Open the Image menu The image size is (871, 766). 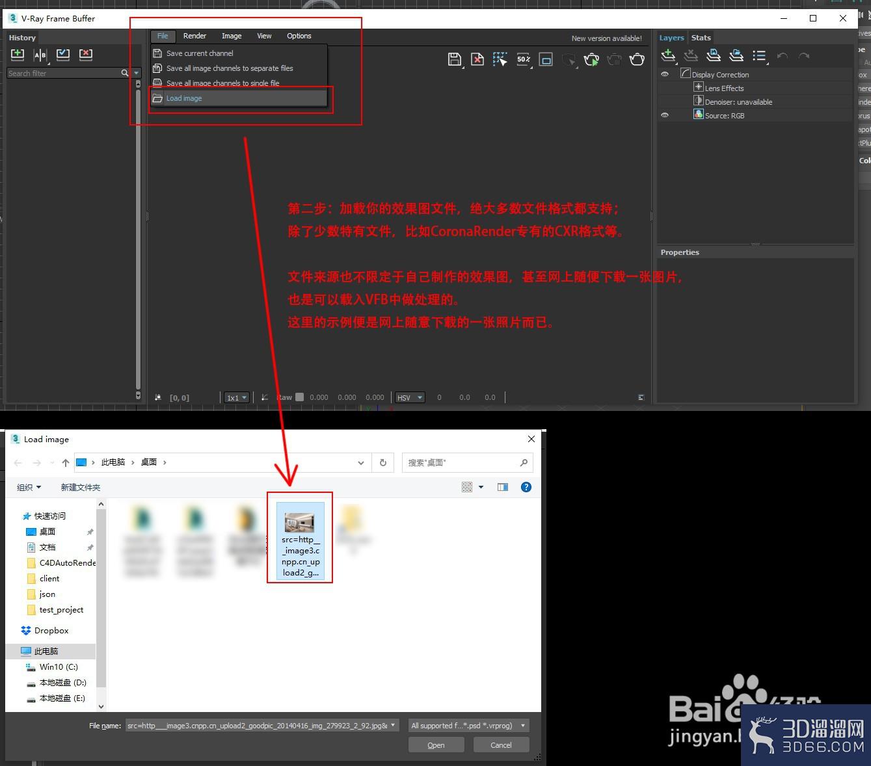232,36
